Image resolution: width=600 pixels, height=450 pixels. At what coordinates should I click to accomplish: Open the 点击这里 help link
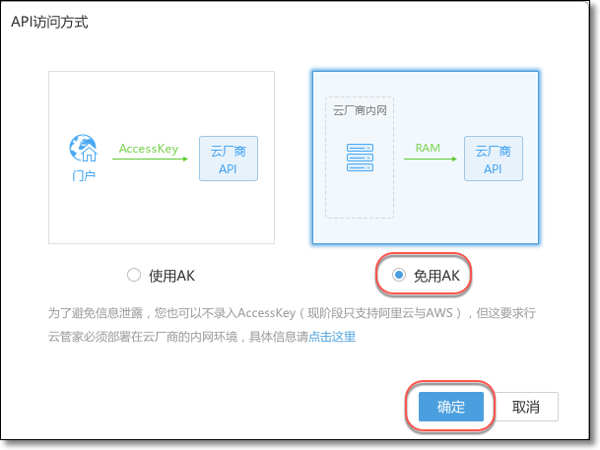[x=332, y=337]
